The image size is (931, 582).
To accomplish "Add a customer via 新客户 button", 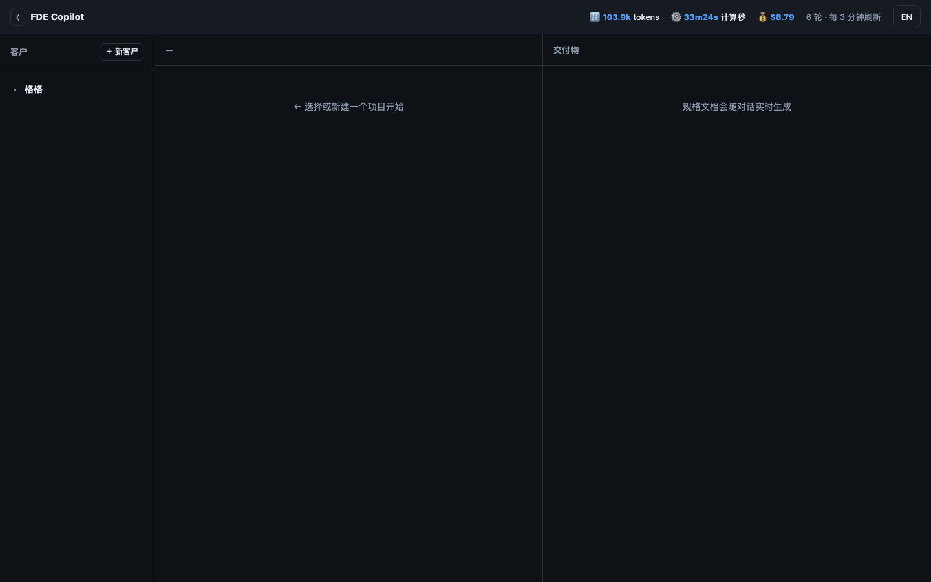I will 122,52.
